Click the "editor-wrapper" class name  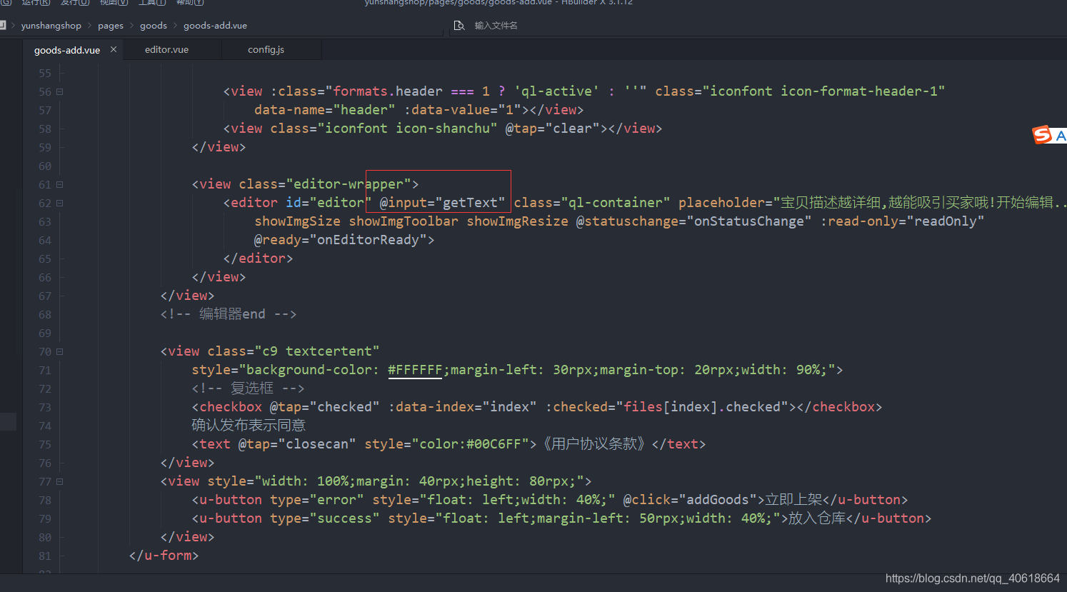[x=349, y=184]
